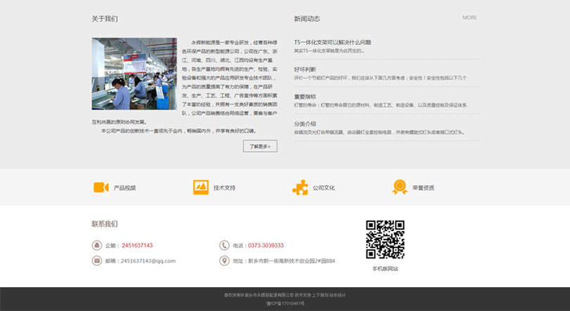Click the envelope icon beside 邮箱
This screenshot has width=570, height=311.
[x=96, y=260]
